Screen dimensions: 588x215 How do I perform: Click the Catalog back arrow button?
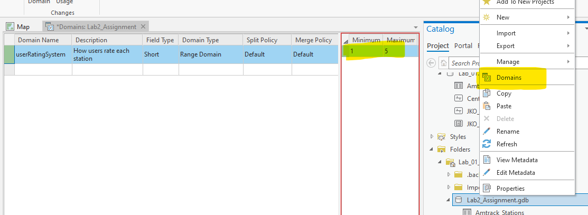(x=432, y=63)
